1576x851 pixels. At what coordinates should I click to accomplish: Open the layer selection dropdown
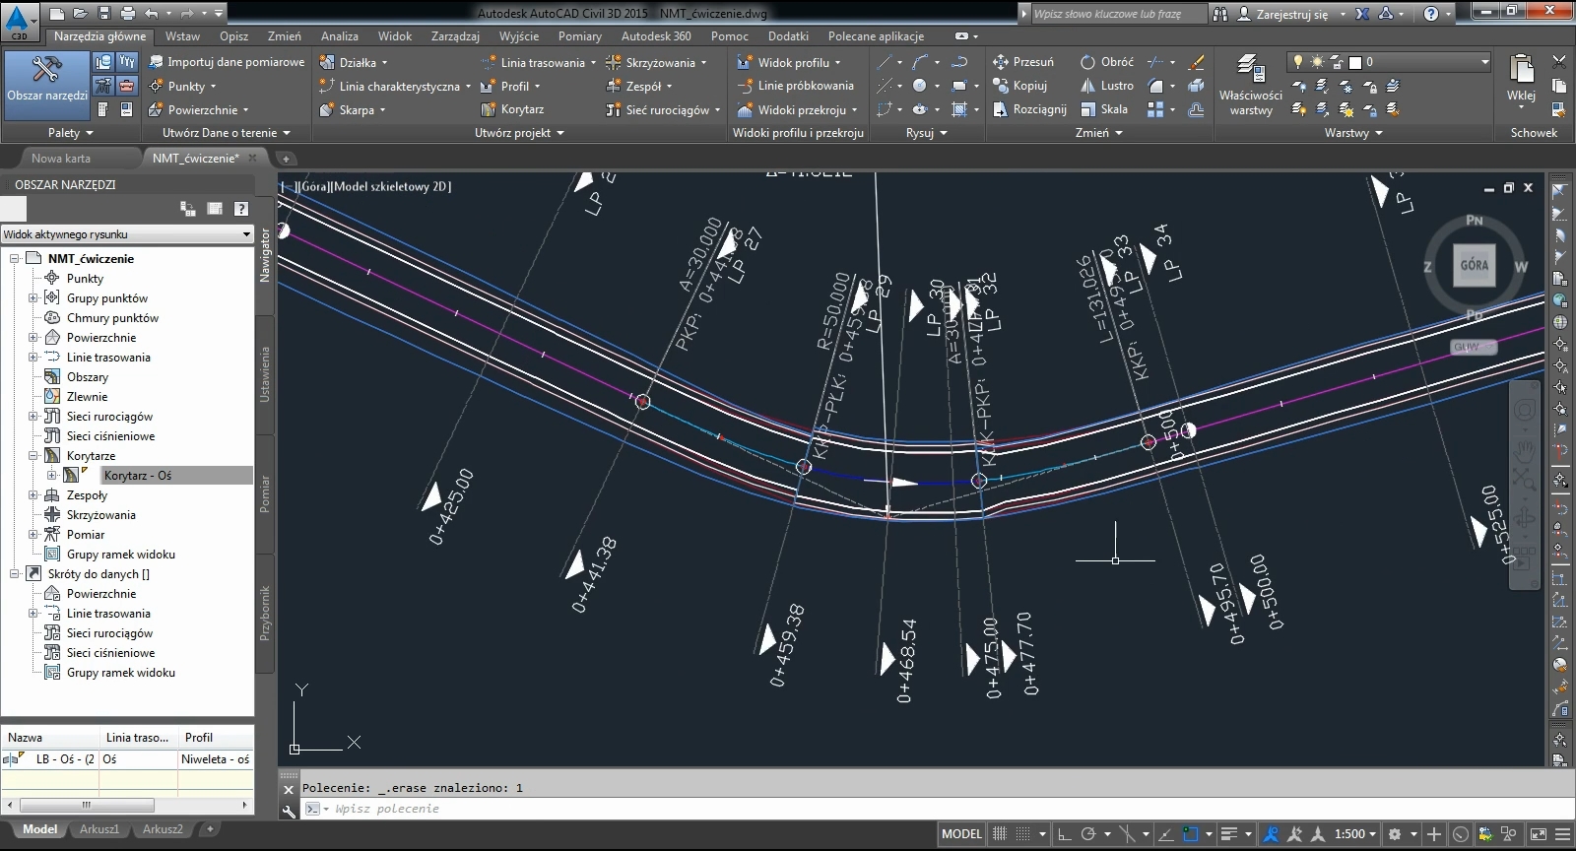click(x=1484, y=62)
